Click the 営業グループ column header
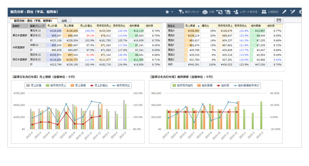Viewport: 309px width, 166px height. (37, 26)
